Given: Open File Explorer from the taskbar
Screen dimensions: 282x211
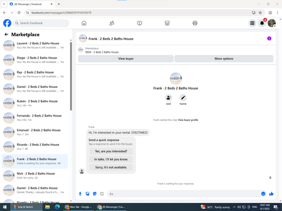Looking at the screenshot, I should click(47, 207).
